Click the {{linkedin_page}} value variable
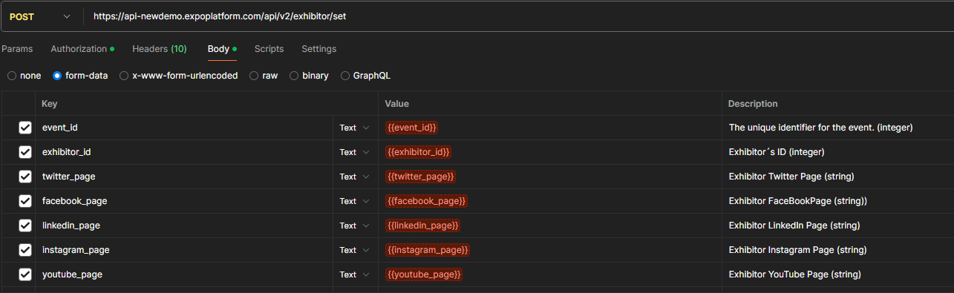Image resolution: width=954 pixels, height=293 pixels. point(422,225)
